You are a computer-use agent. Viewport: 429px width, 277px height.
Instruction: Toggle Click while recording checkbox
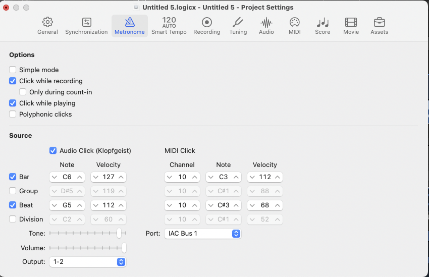pos(13,81)
